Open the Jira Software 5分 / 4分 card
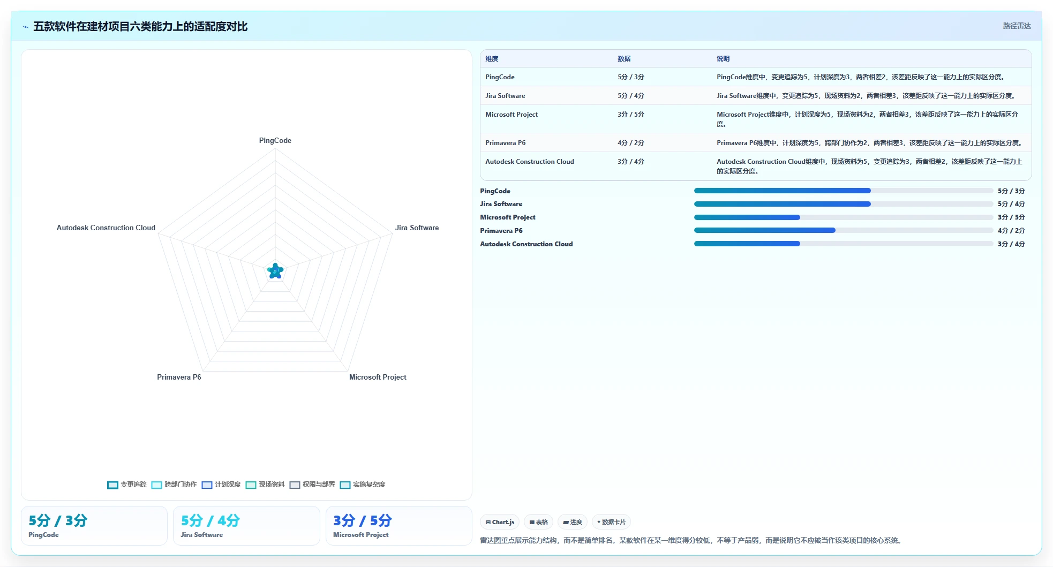The width and height of the screenshot is (1053, 567). click(246, 526)
